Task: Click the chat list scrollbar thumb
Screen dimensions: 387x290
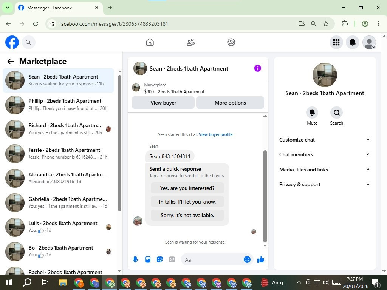Action: point(120,143)
